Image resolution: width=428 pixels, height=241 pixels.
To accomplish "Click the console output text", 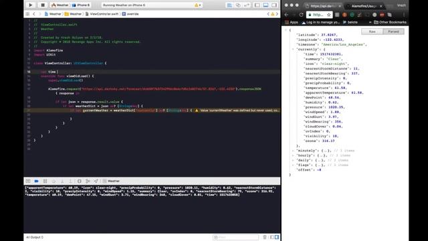I will click(x=150, y=191).
